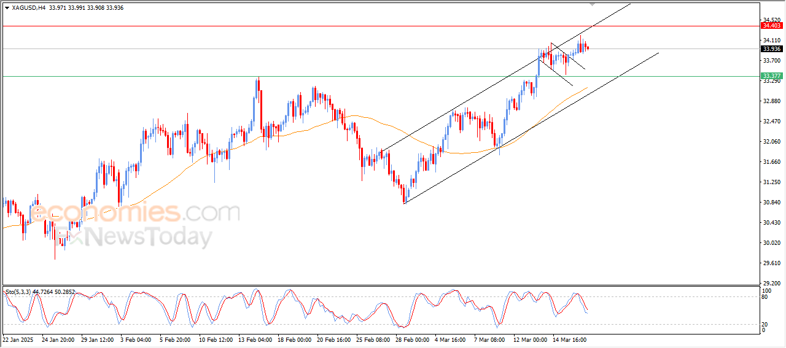
Task: Click the 34.110 price scale label
Action: tap(771, 41)
